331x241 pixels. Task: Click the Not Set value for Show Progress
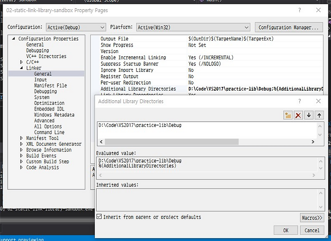click(197, 45)
